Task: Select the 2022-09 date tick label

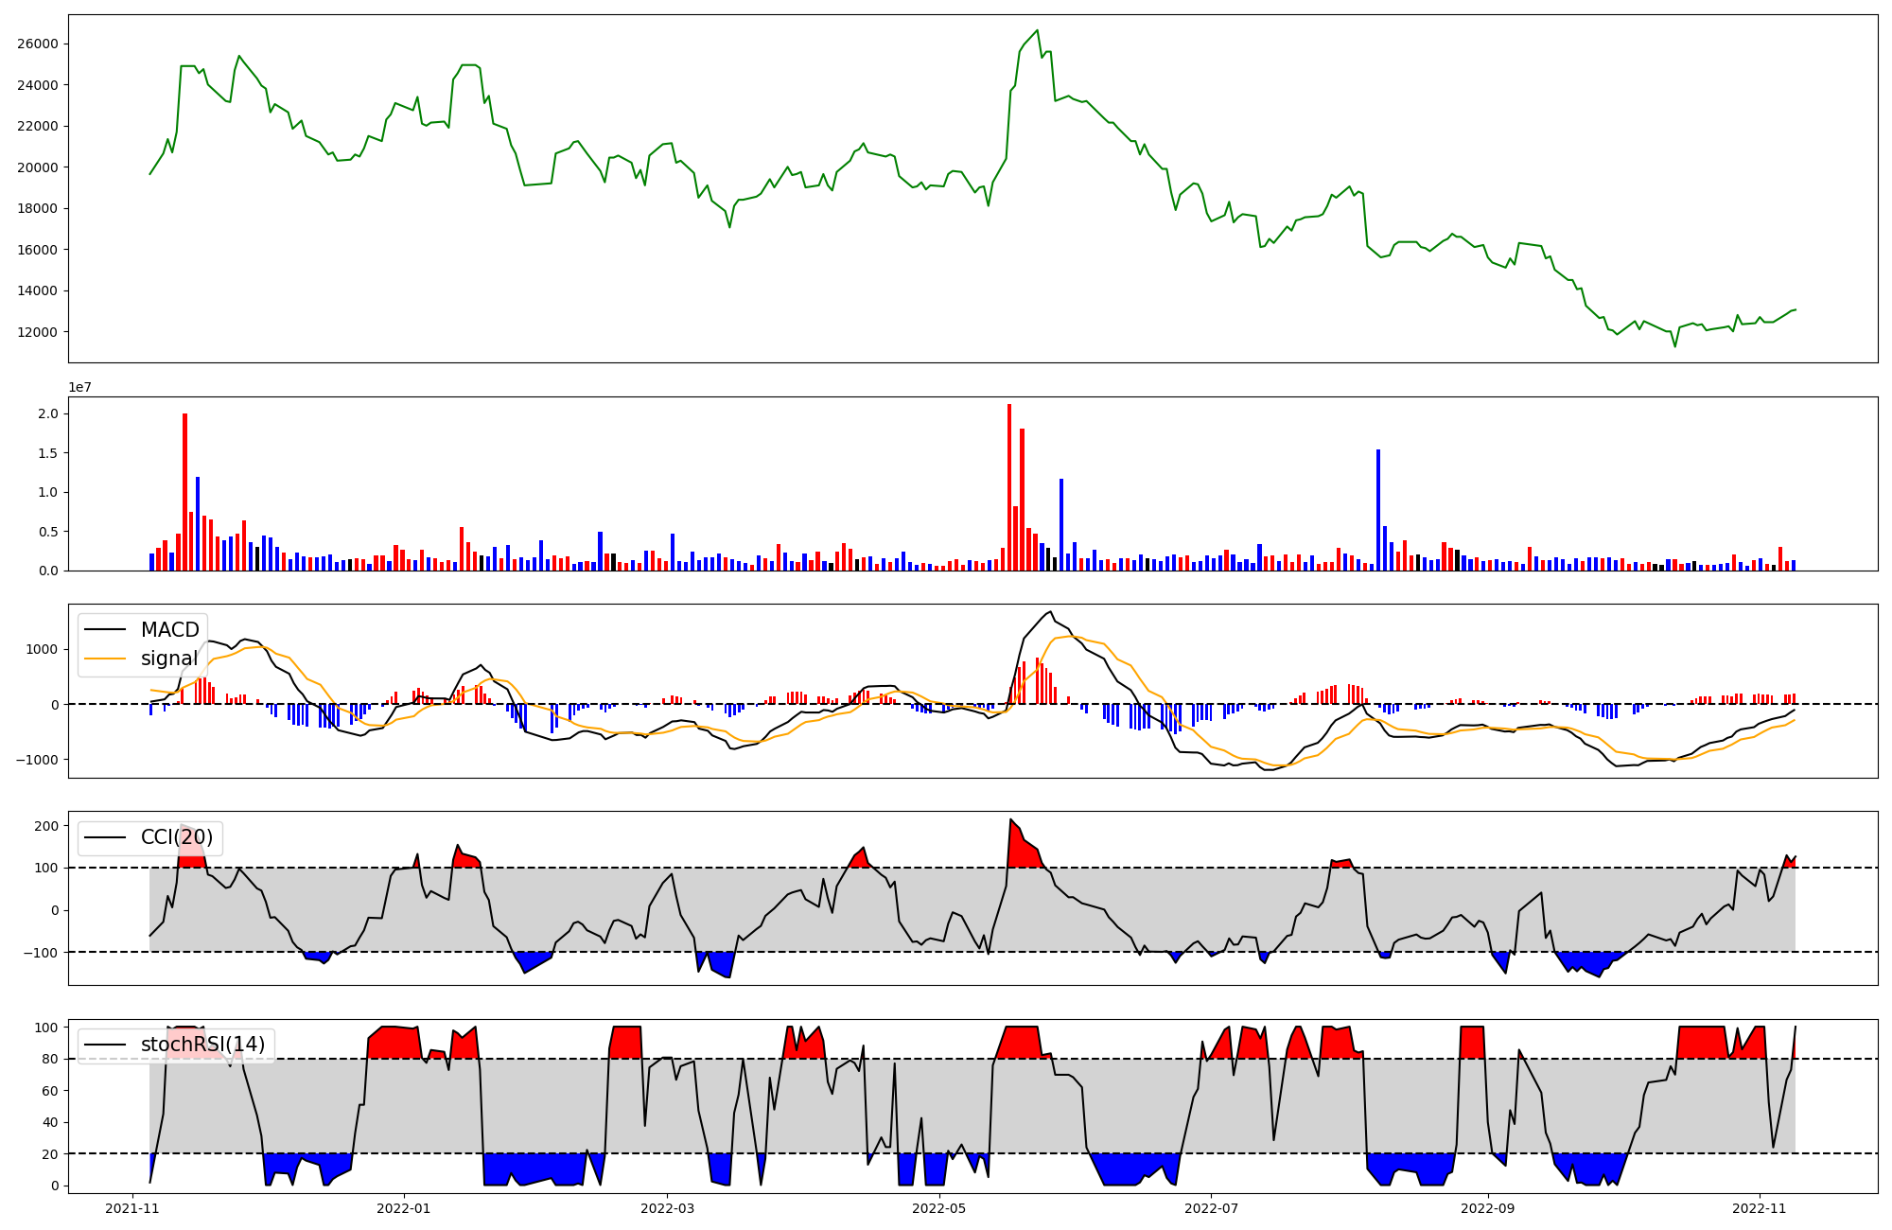Action: (1488, 1208)
